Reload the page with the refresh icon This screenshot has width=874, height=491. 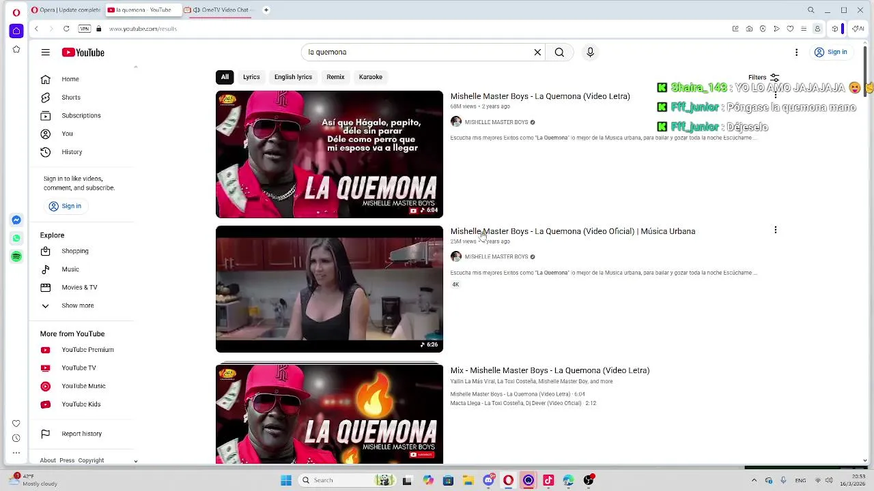coord(66,29)
